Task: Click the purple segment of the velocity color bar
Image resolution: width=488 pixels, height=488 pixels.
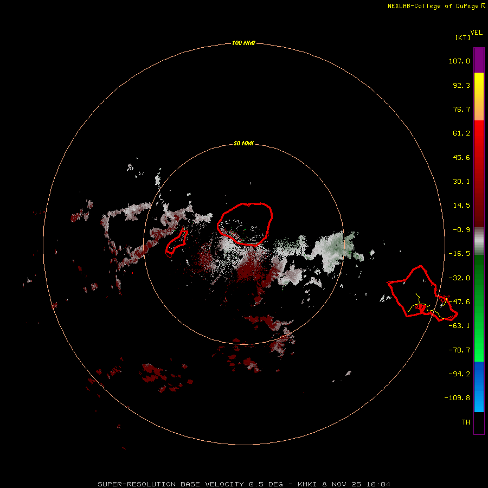Action: [x=479, y=60]
